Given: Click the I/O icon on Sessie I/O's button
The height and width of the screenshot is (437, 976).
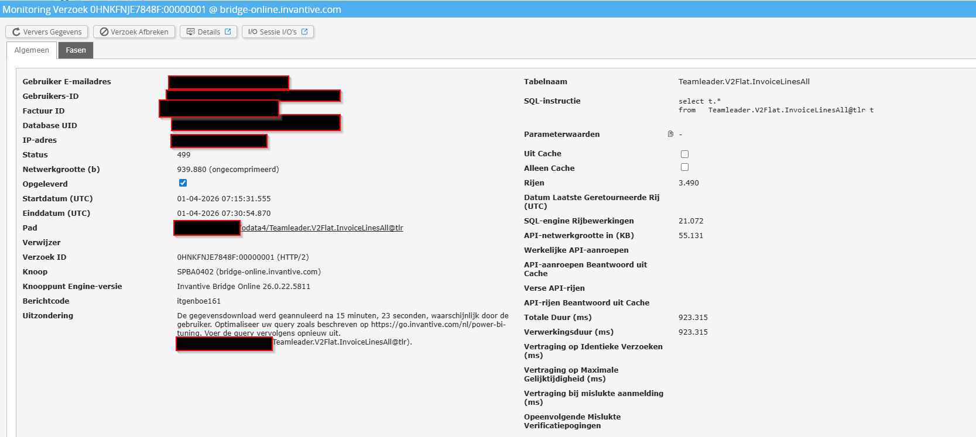Looking at the screenshot, I should pyautogui.click(x=252, y=32).
